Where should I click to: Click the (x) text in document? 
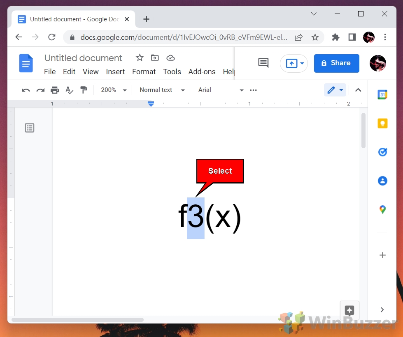(x=224, y=218)
